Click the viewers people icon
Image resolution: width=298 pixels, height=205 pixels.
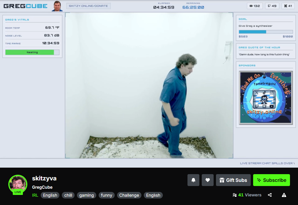pyautogui.click(x=235, y=195)
